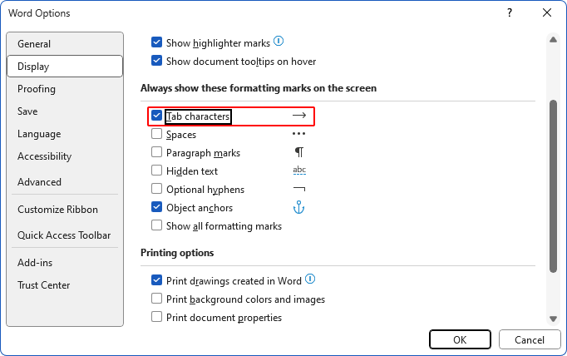Click the info icon beside highlighter marks
Screen dimensions: 567x356
279,41
